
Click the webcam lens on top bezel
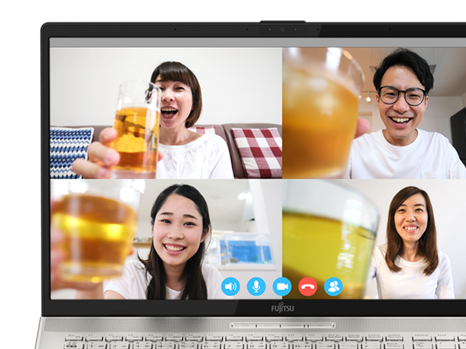tap(283, 30)
